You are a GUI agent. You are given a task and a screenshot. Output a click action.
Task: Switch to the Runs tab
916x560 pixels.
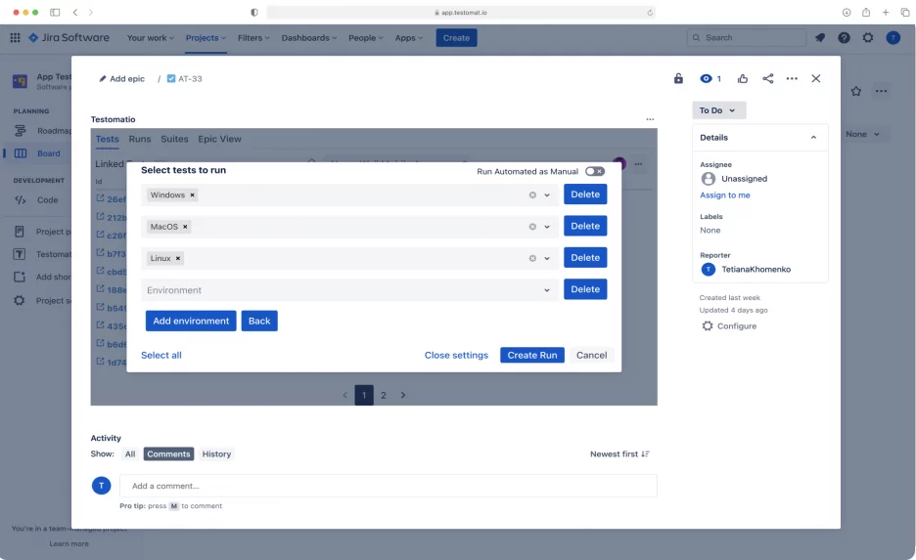tap(139, 140)
